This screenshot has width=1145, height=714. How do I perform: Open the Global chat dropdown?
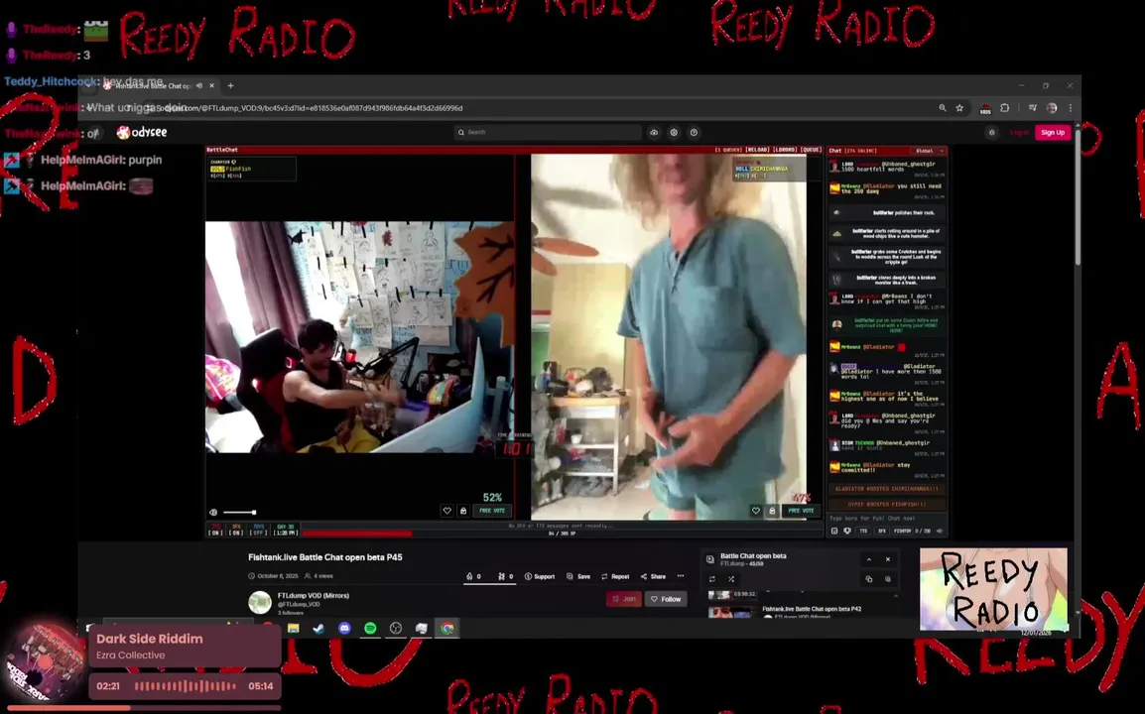coord(930,151)
